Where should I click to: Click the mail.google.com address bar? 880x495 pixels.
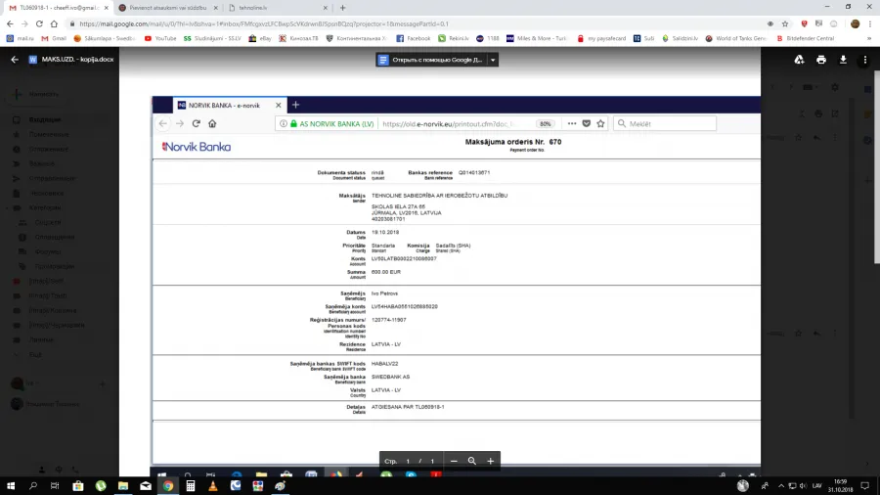416,24
